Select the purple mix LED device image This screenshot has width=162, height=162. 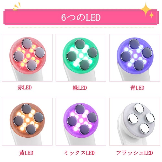(81, 122)
